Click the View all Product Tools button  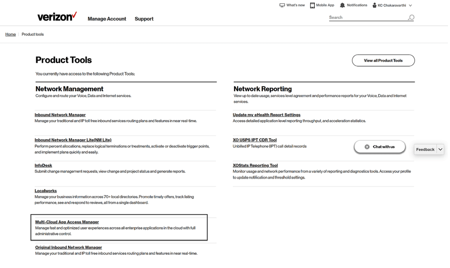point(383,61)
